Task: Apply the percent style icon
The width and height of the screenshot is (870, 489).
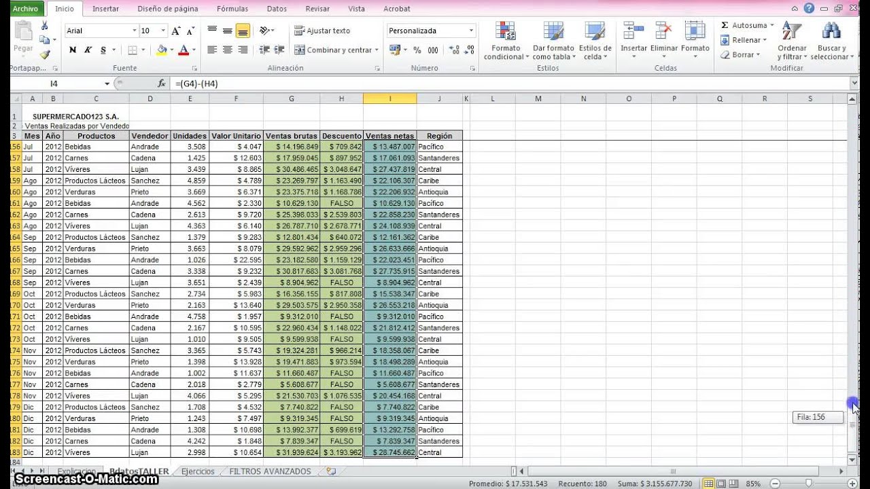Action: (417, 50)
